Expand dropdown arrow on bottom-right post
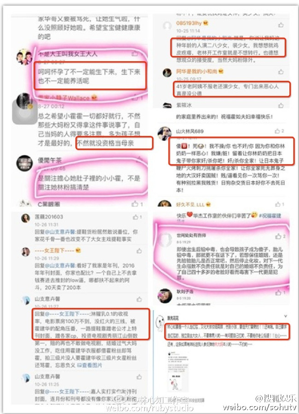 (x=285, y=316)
